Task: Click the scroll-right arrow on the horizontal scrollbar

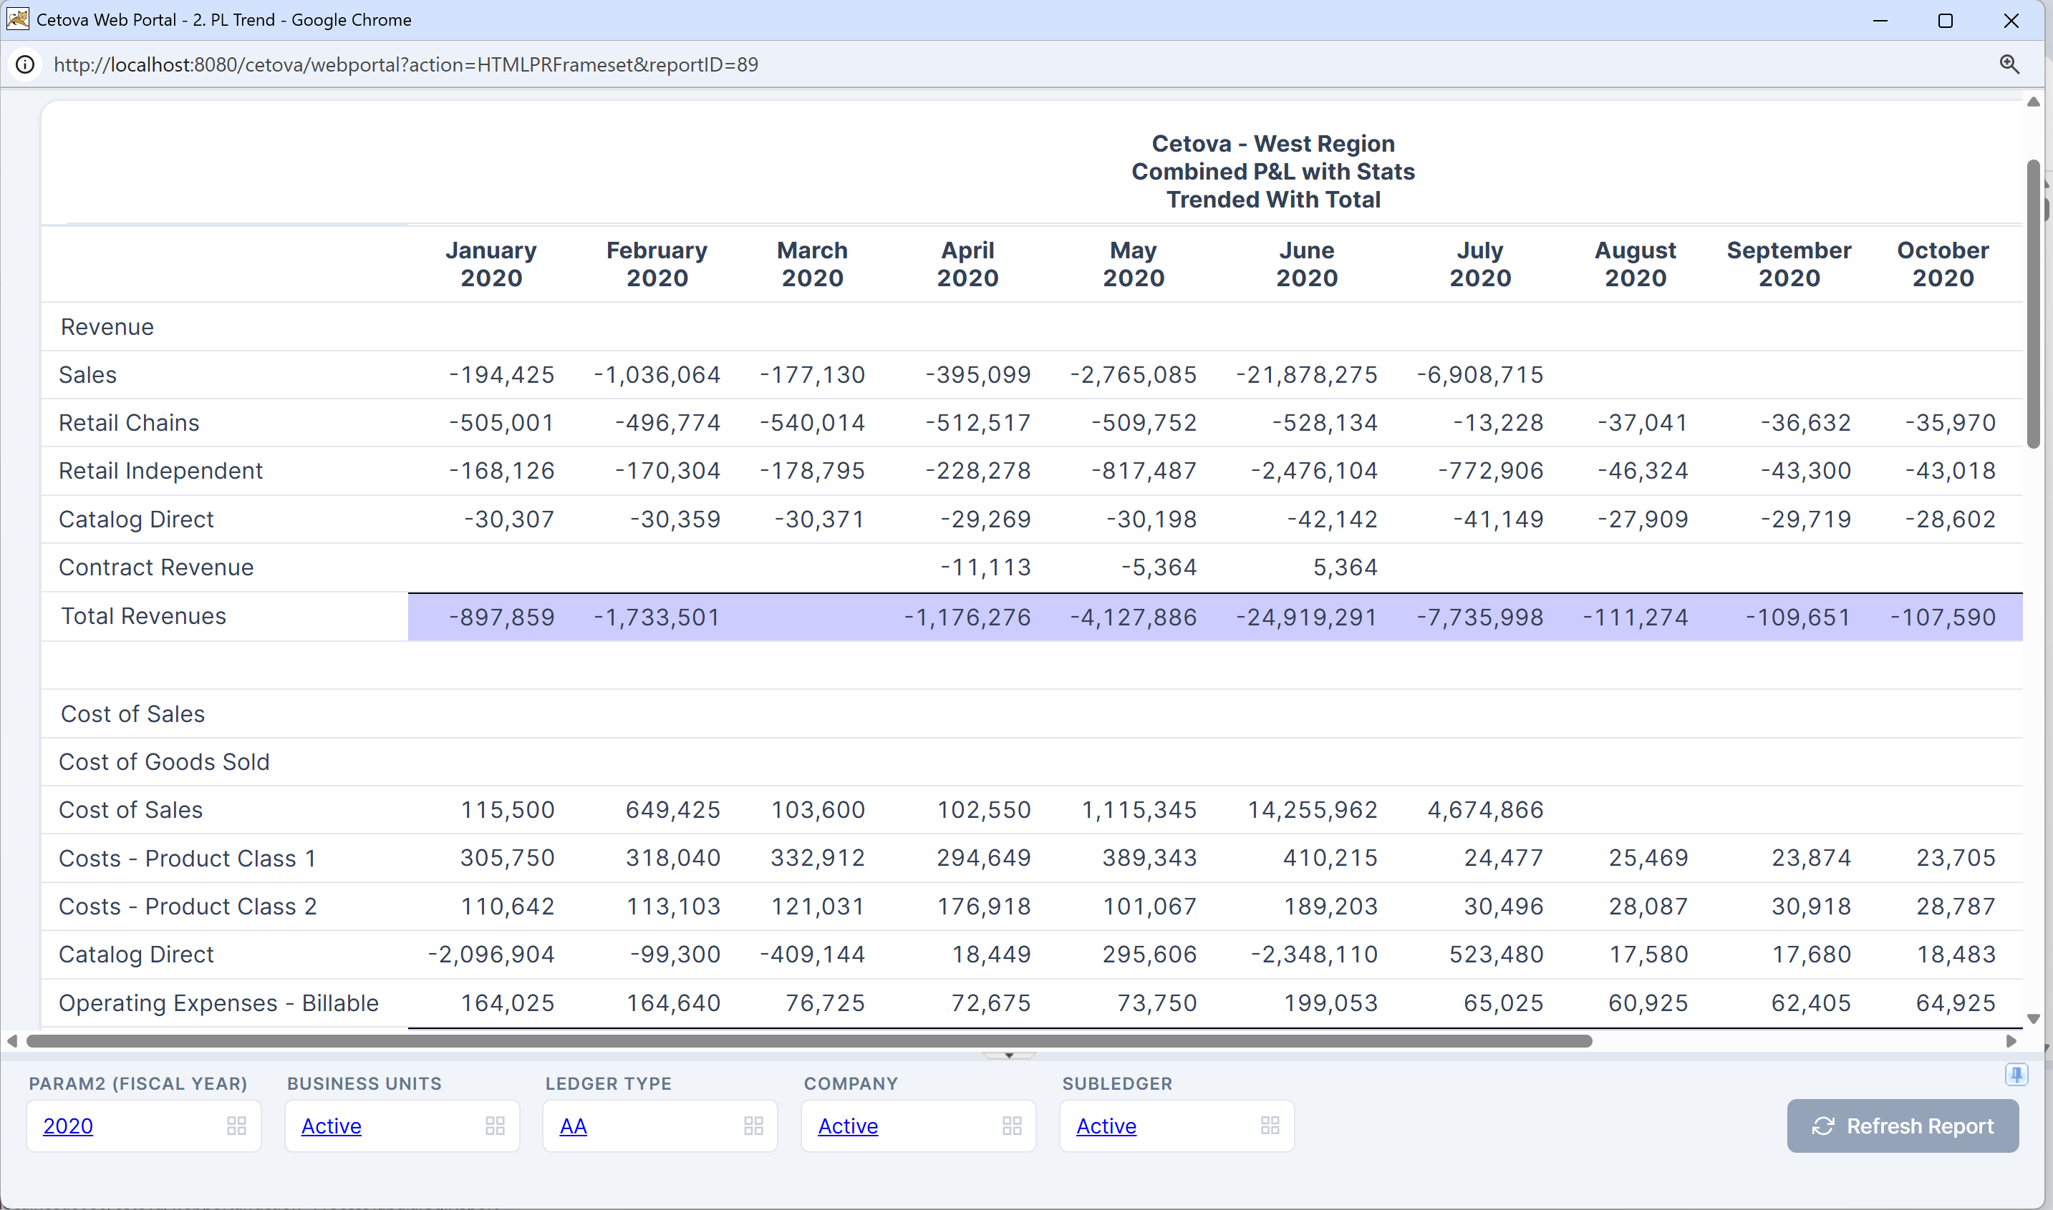Action: [2013, 1040]
